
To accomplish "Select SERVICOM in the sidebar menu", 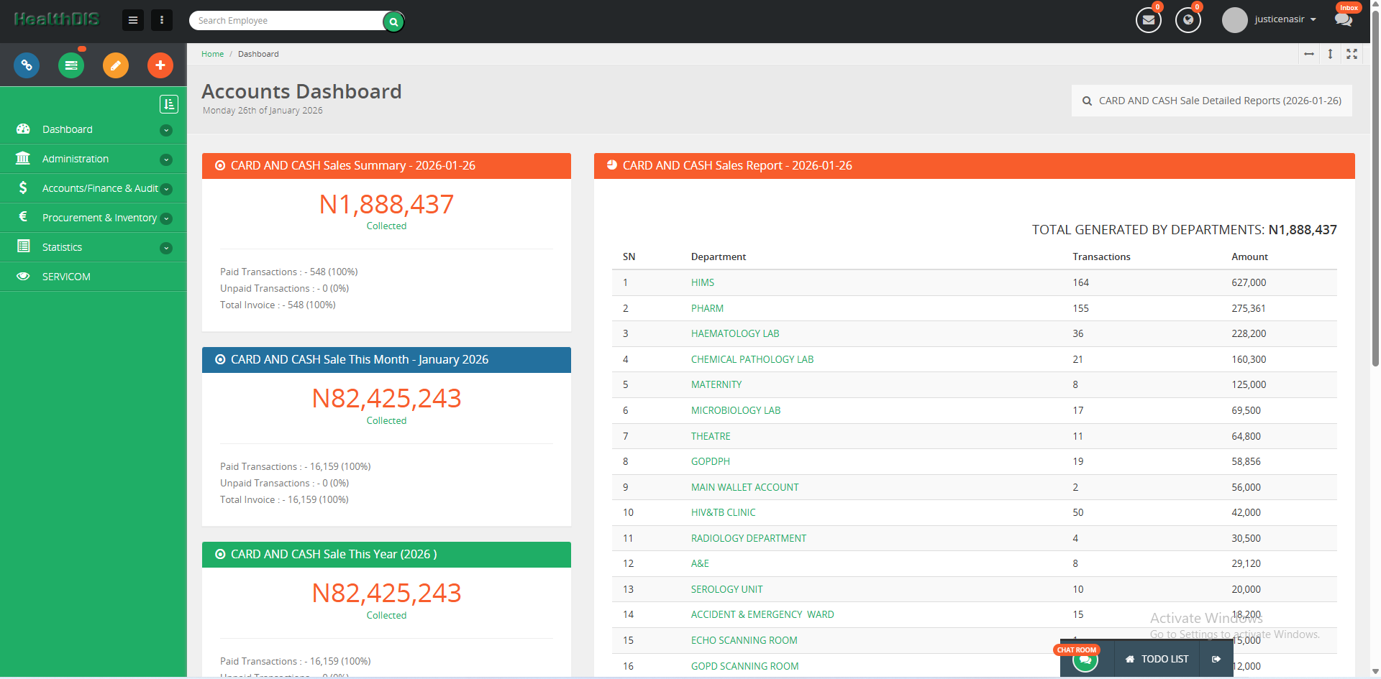I will [x=66, y=277].
